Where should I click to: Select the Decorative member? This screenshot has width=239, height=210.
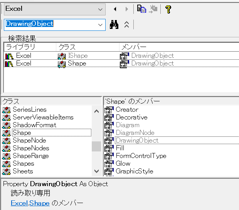131,118
